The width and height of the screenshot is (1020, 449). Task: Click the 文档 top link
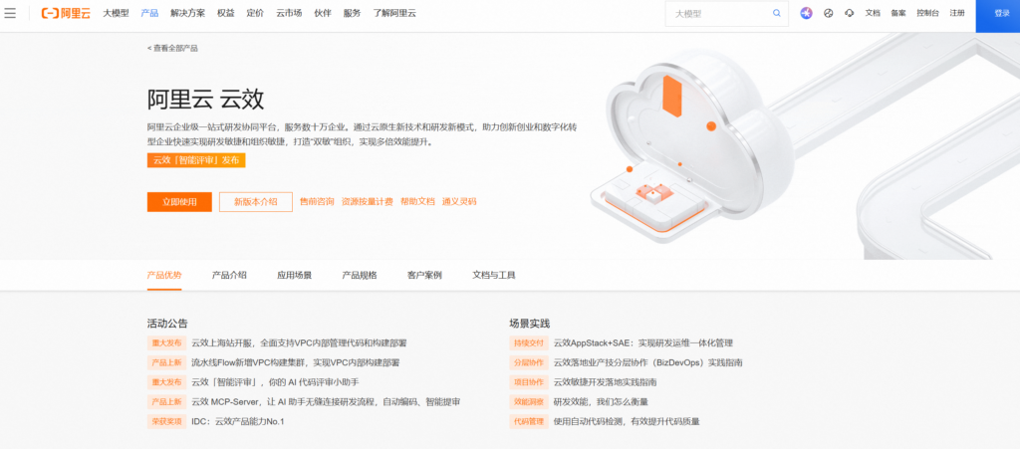pyautogui.click(x=873, y=13)
